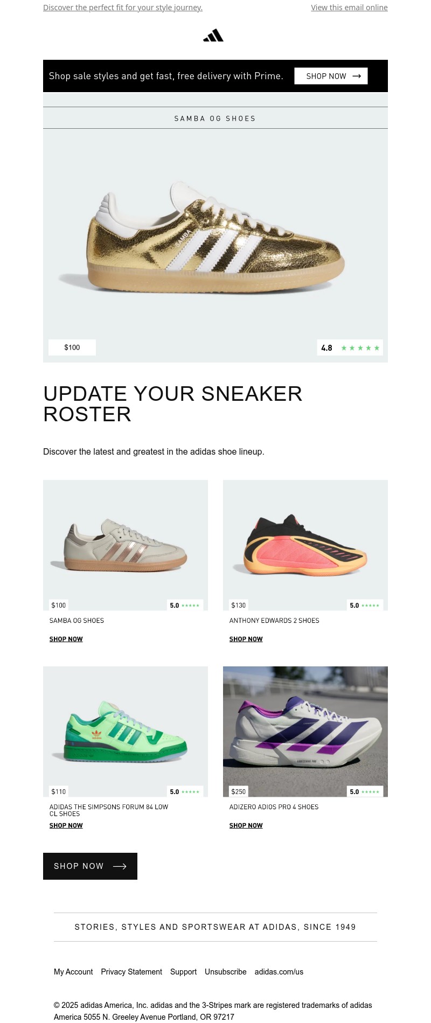Visit the adidas.com/us footer link
The image size is (431, 1023).
(279, 972)
